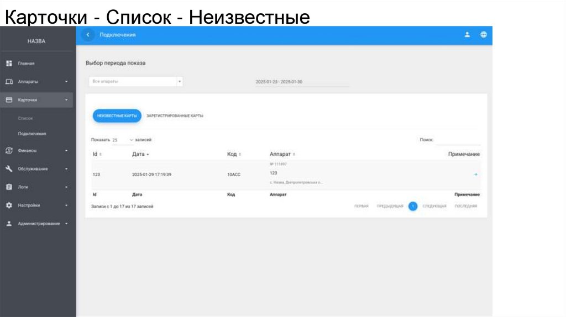Open the Подключения submenu item

pyautogui.click(x=32, y=134)
